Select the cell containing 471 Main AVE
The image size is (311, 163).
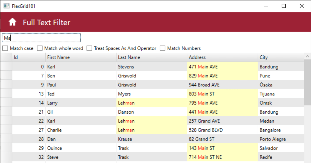click(x=222, y=67)
